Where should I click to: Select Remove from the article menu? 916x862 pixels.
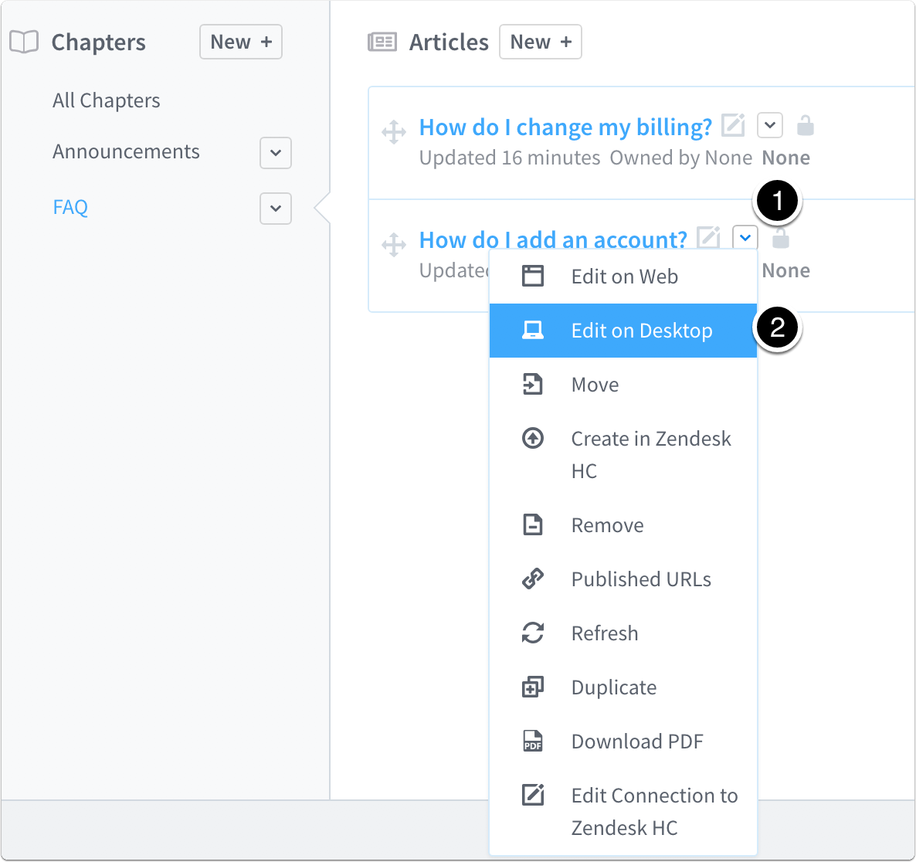(x=623, y=524)
